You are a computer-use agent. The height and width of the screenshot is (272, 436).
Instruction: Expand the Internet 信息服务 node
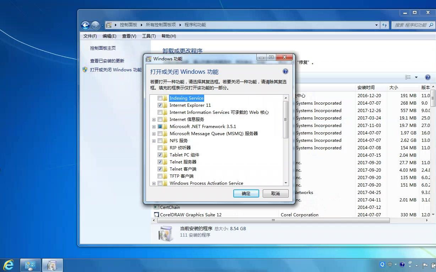154,120
